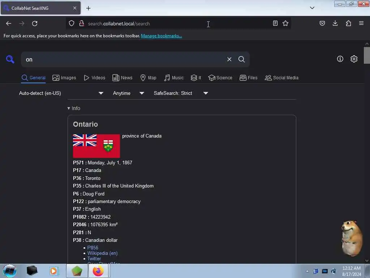
Task: Open the green block taskbar app
Action: 77,271
